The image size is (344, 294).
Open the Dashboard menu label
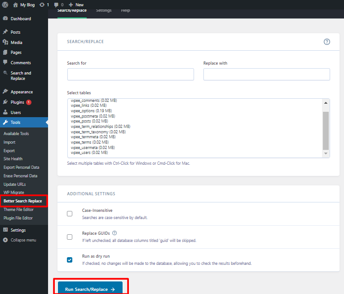tap(21, 19)
